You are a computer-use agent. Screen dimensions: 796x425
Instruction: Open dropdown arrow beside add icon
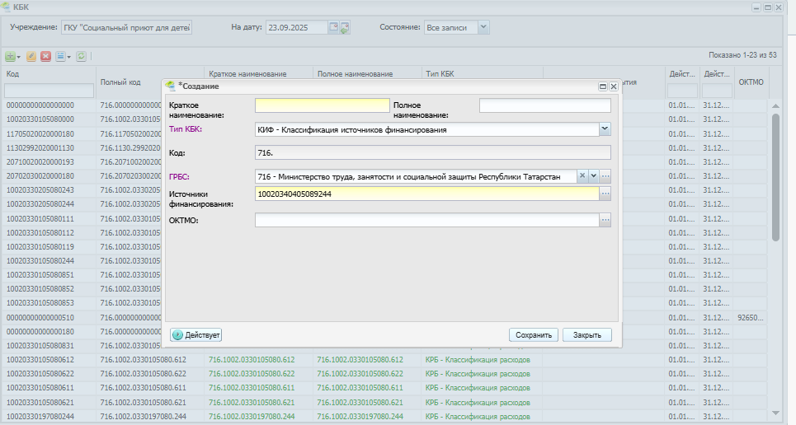coord(19,57)
